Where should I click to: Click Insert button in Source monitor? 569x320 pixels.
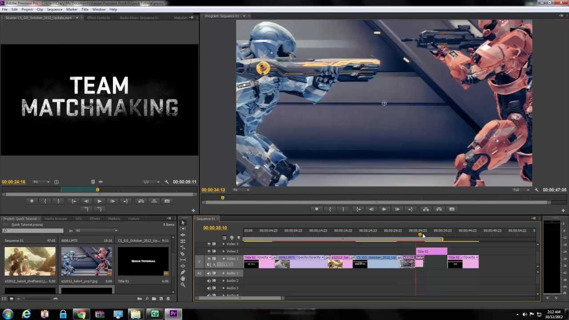point(141,201)
